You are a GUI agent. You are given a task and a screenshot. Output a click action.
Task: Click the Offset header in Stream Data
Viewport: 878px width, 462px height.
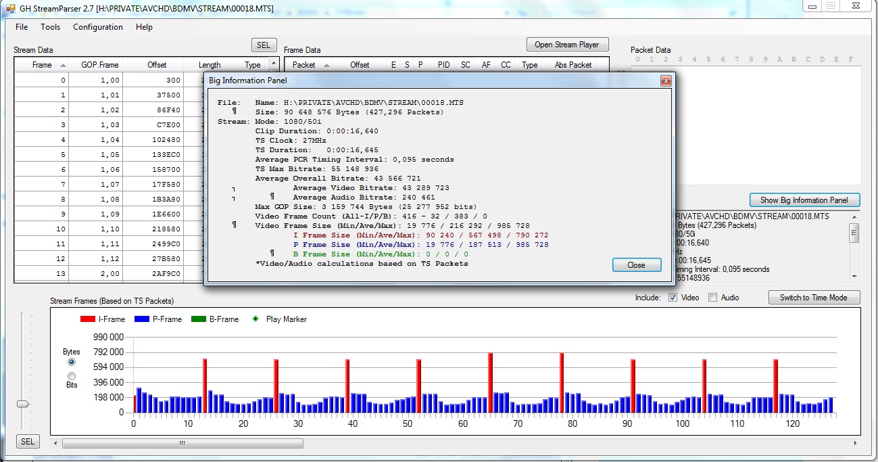click(x=157, y=65)
